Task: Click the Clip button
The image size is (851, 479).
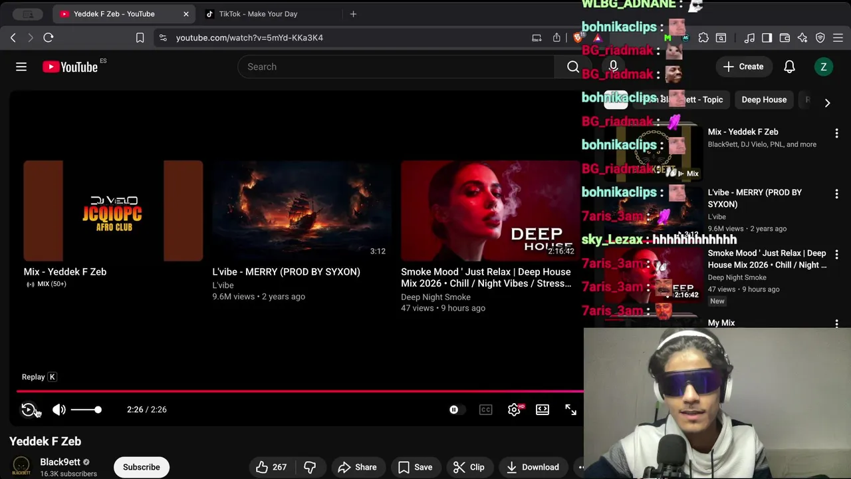Action: pos(469,467)
